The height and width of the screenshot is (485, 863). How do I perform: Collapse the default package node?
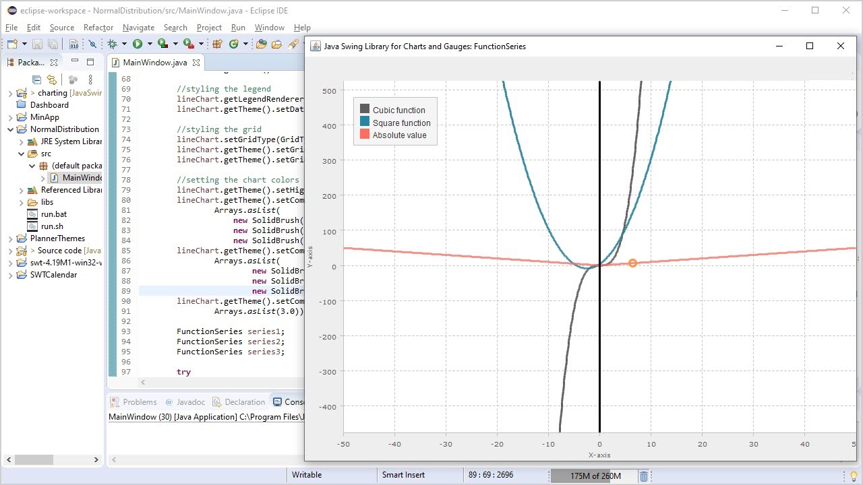pyautogui.click(x=32, y=166)
